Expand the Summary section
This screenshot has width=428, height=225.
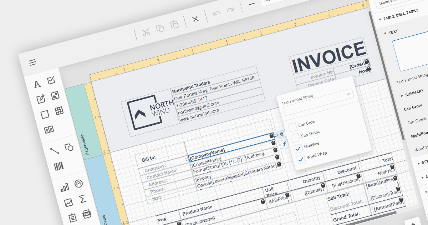coord(402,95)
